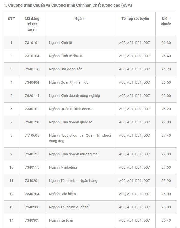Click 'Ngành Tài chính quốc tế' cell
Viewport: 180px width, 228px height.
(x=69, y=207)
